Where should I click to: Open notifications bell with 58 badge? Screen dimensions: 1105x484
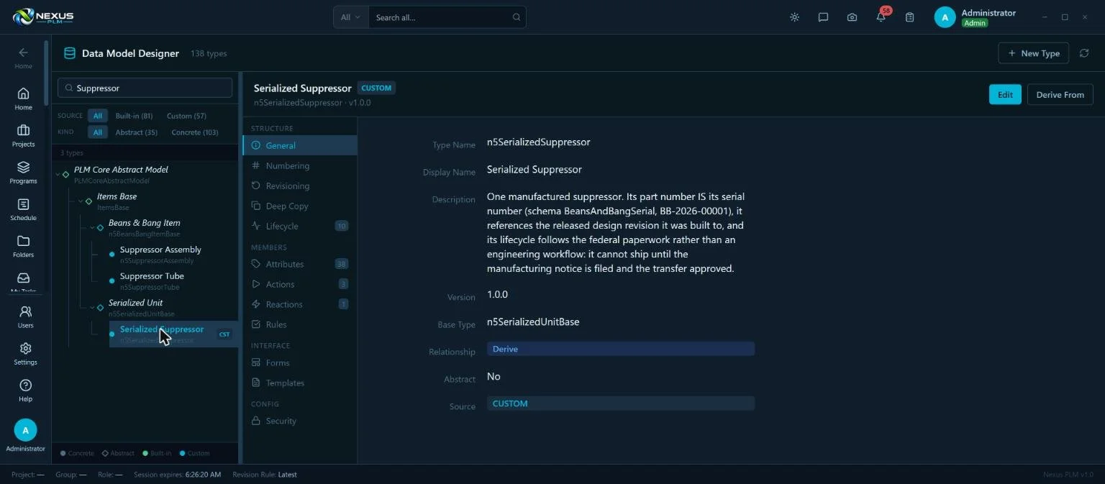[x=881, y=17]
